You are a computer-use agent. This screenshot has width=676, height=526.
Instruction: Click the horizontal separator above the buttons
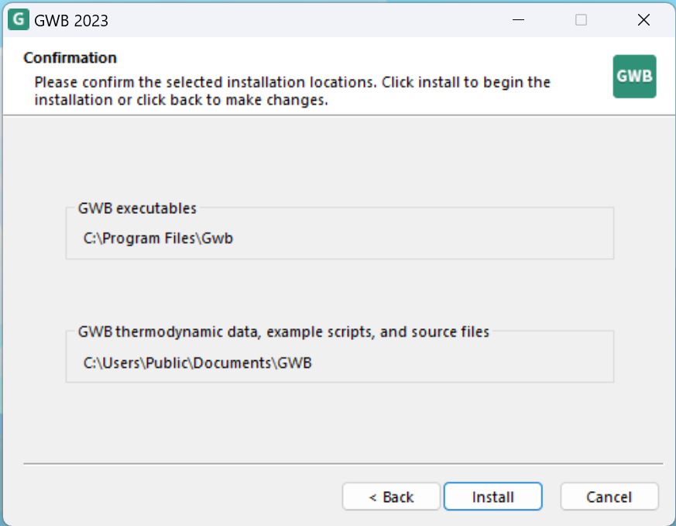click(343, 464)
